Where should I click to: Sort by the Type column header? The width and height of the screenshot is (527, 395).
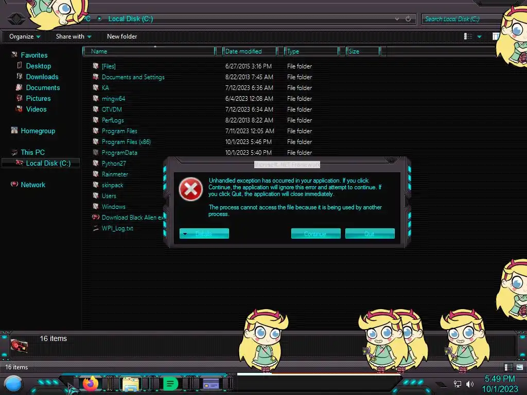pos(311,51)
